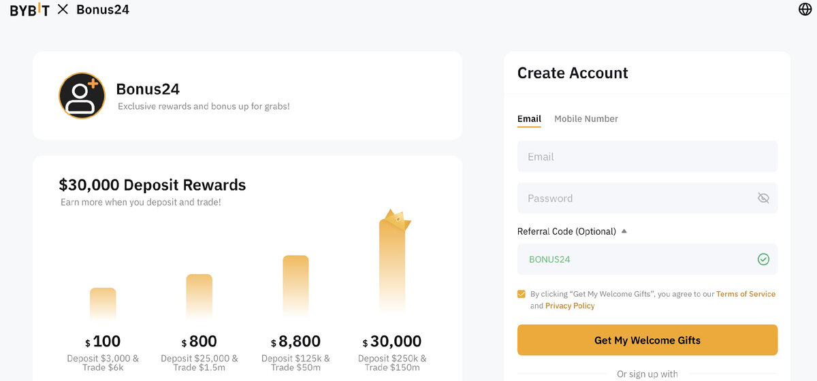Click the Bonus24 profile avatar icon
Image resolution: width=817 pixels, height=381 pixels.
point(82,96)
